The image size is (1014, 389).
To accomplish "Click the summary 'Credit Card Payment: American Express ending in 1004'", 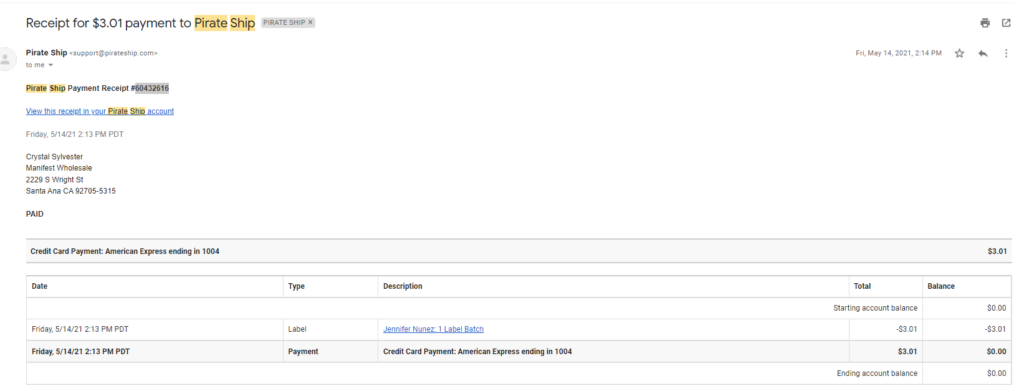I will click(125, 251).
